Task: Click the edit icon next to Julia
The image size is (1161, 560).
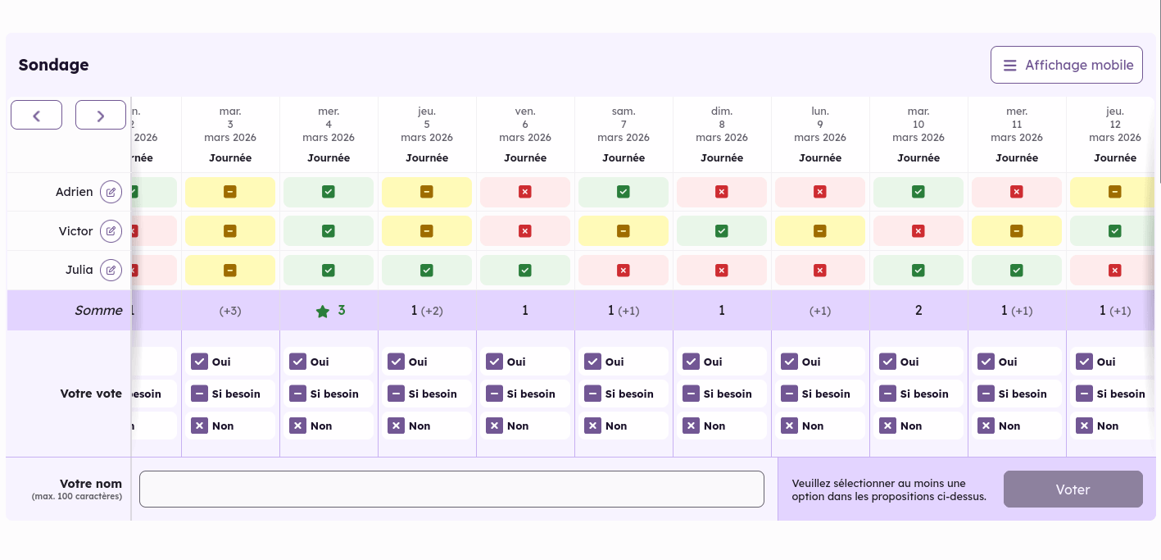Action: (111, 270)
